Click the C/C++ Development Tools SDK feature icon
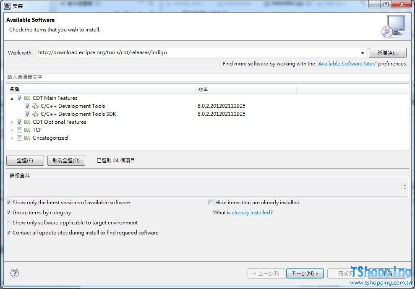The image size is (415, 289). [35, 114]
